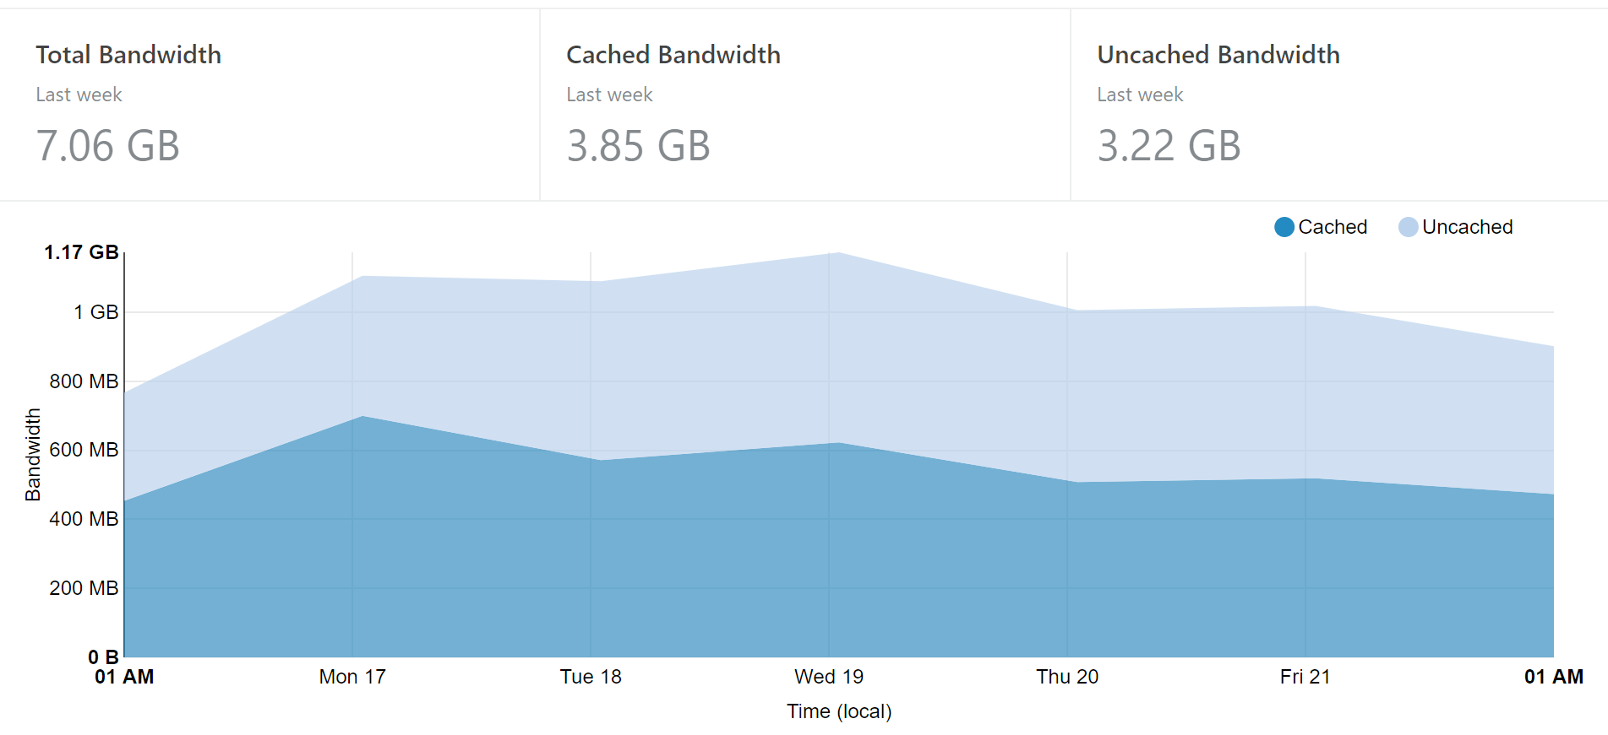This screenshot has width=1608, height=735.
Task: Click the 1.17 GB maximum axis label
Action: (81, 252)
